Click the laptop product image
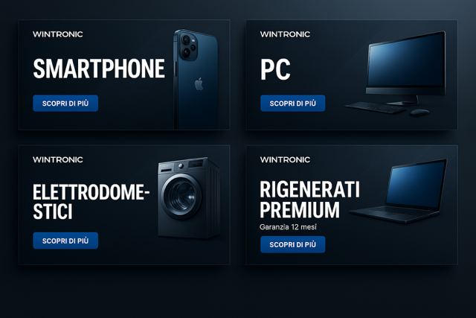Image resolution: width=476 pixels, height=318 pixels. [399, 191]
